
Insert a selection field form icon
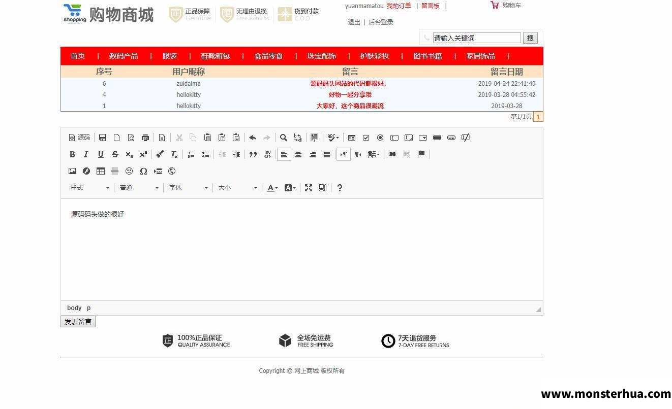(x=423, y=138)
